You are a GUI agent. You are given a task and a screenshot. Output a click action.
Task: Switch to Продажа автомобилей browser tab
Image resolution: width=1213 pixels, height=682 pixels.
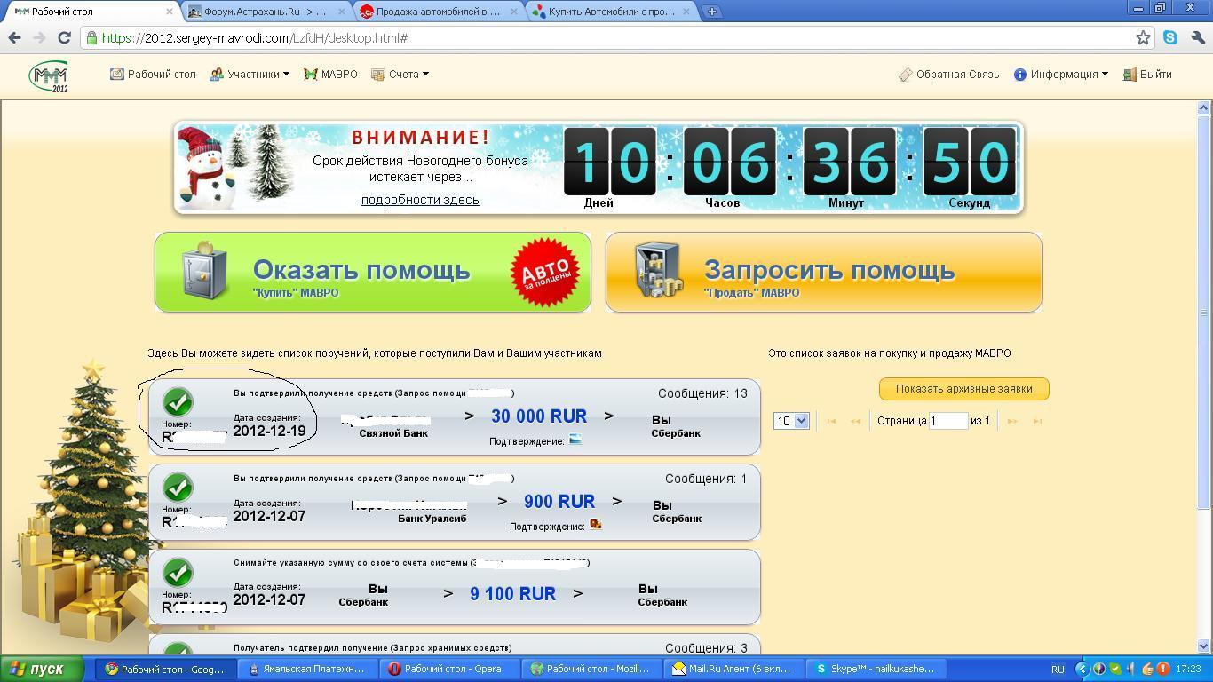(x=439, y=12)
